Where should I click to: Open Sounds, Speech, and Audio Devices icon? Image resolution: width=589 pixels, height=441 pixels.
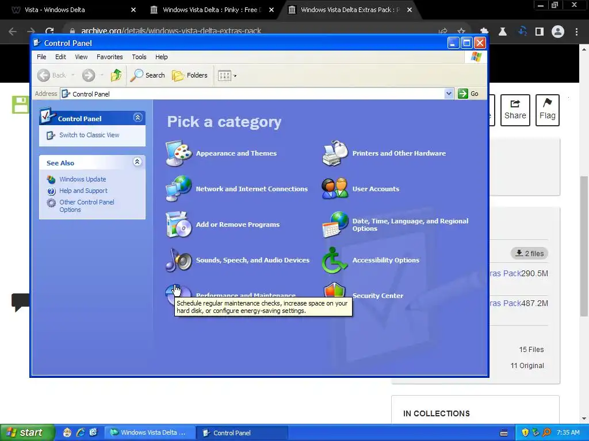point(179,260)
